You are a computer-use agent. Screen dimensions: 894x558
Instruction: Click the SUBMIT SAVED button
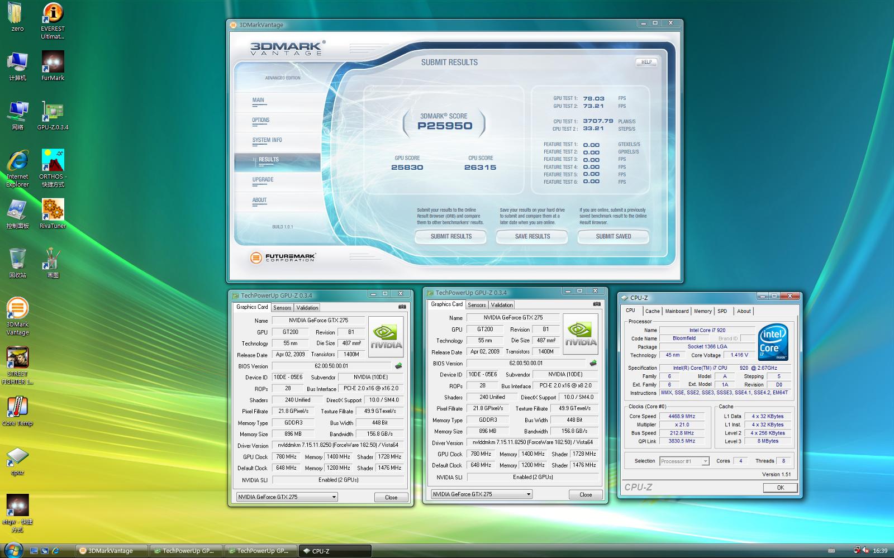pos(614,236)
